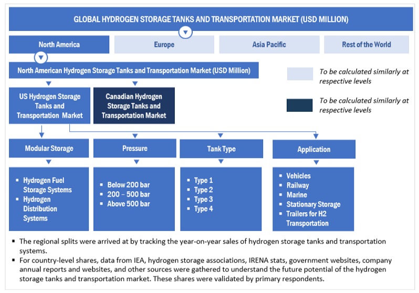Click the circled chevron beneath North America
Screen dimensions: 419x293
pyautogui.click(x=41, y=57)
